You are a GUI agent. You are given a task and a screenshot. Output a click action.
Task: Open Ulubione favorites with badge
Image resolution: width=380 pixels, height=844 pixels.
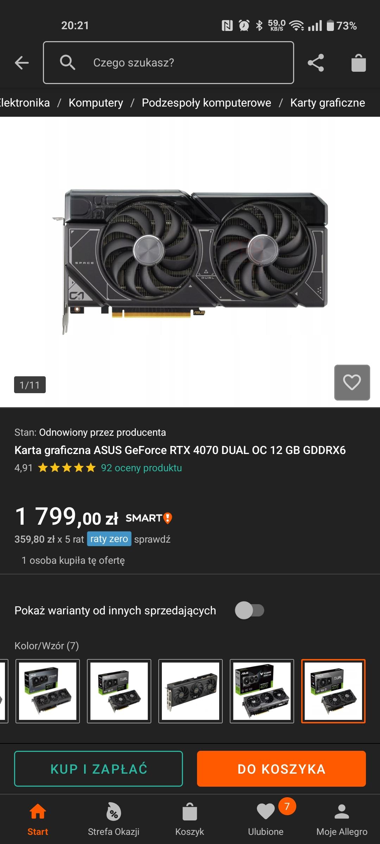[266, 819]
